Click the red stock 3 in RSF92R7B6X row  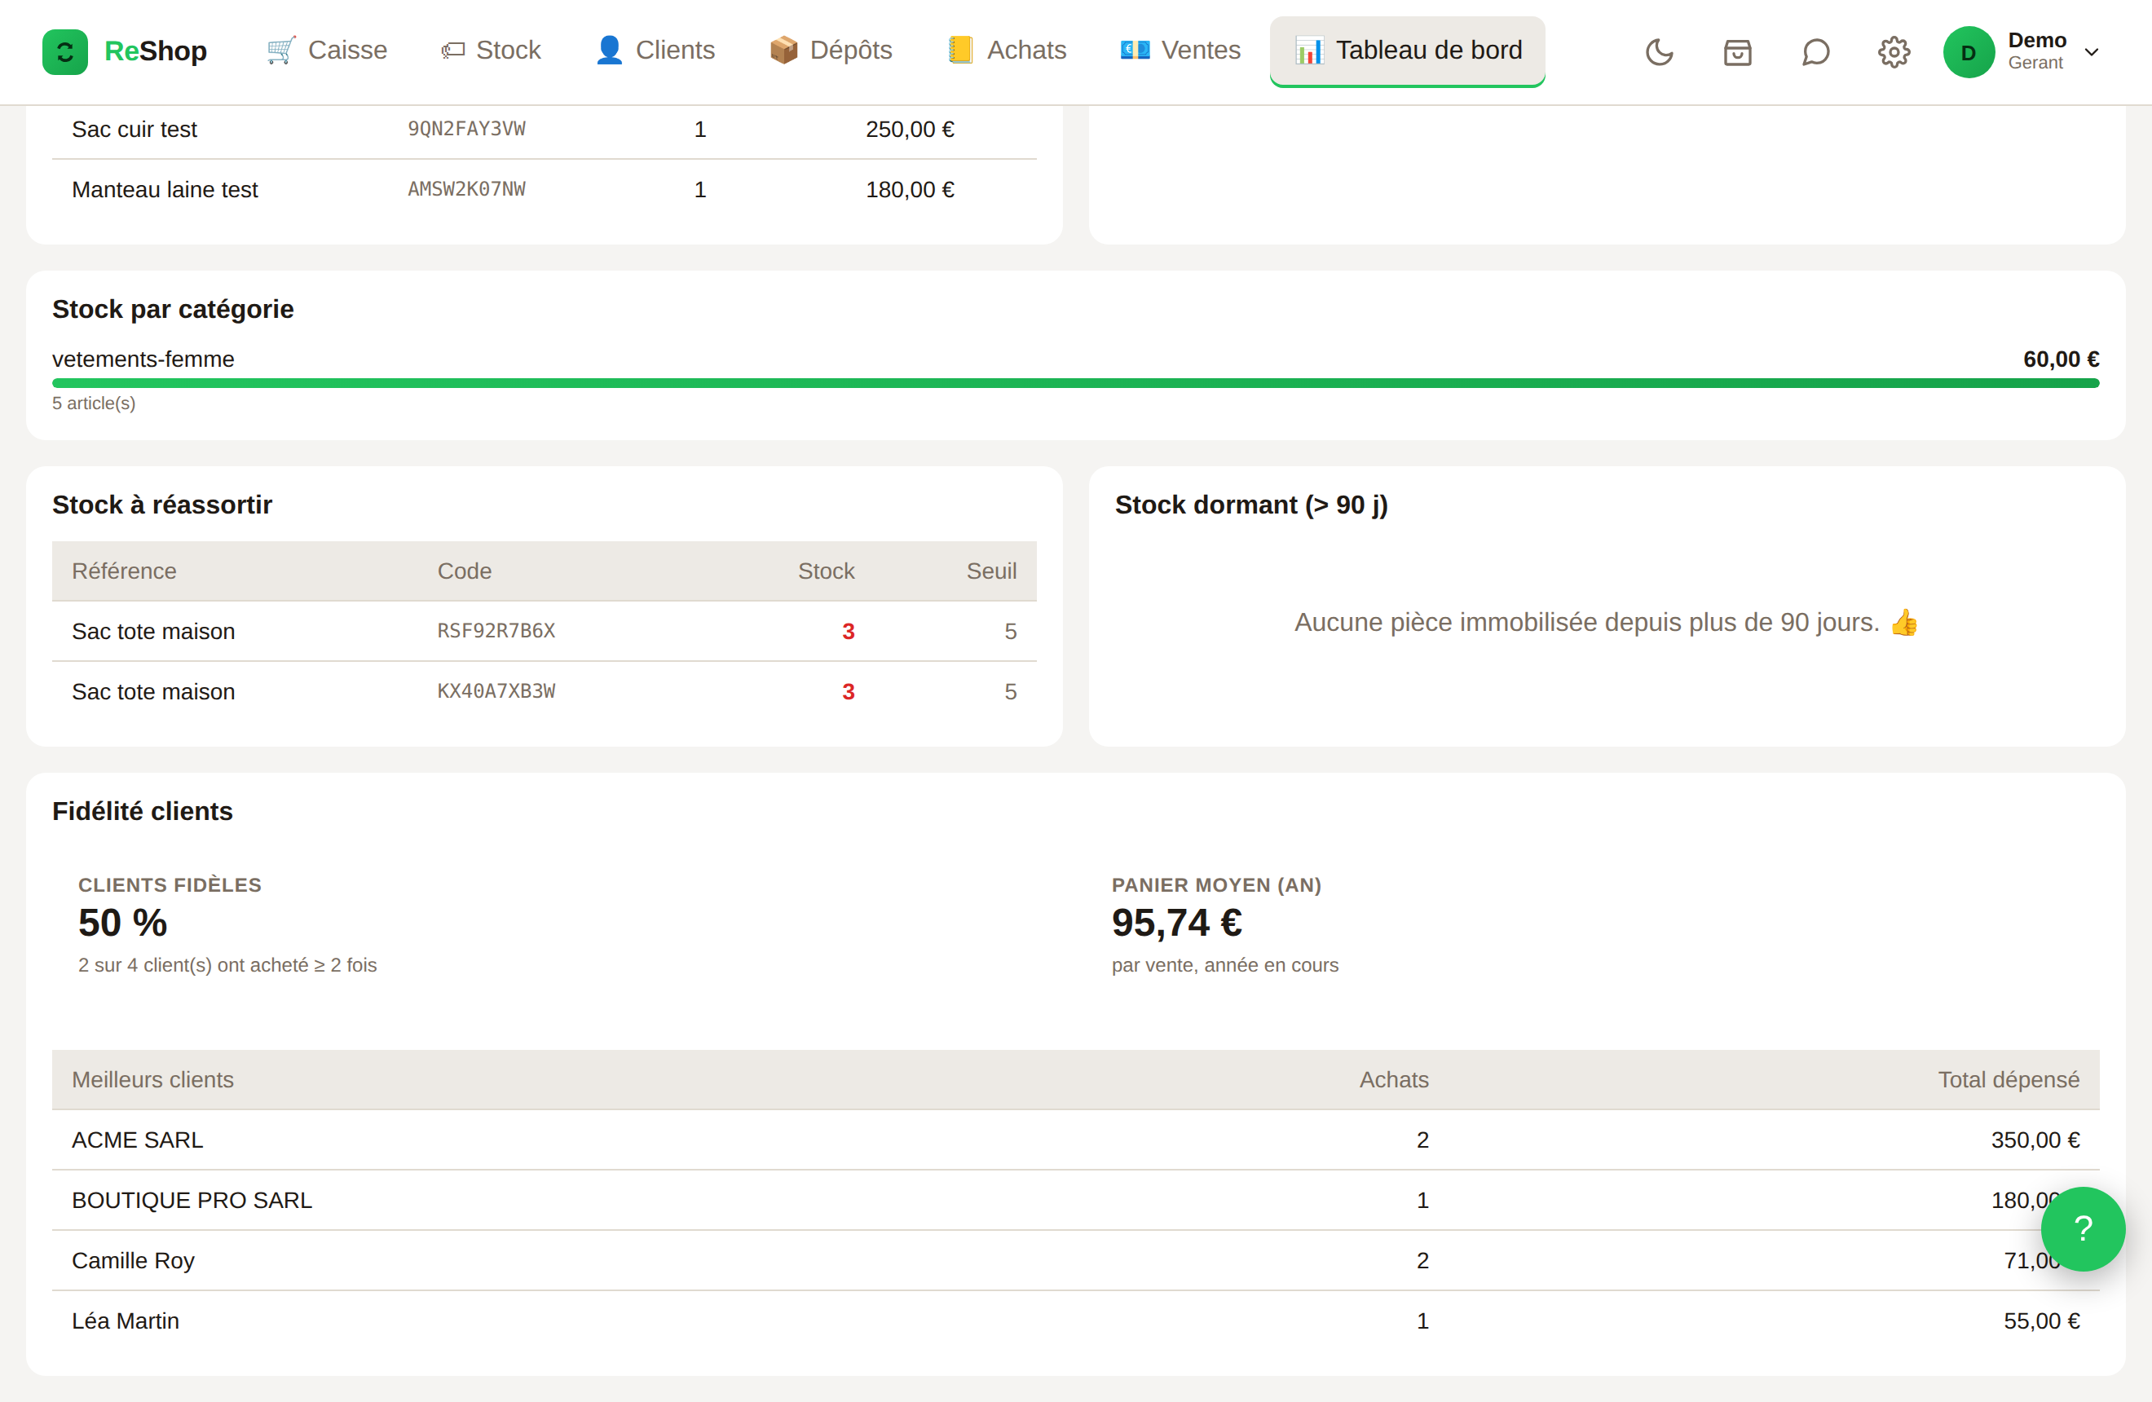(x=848, y=632)
